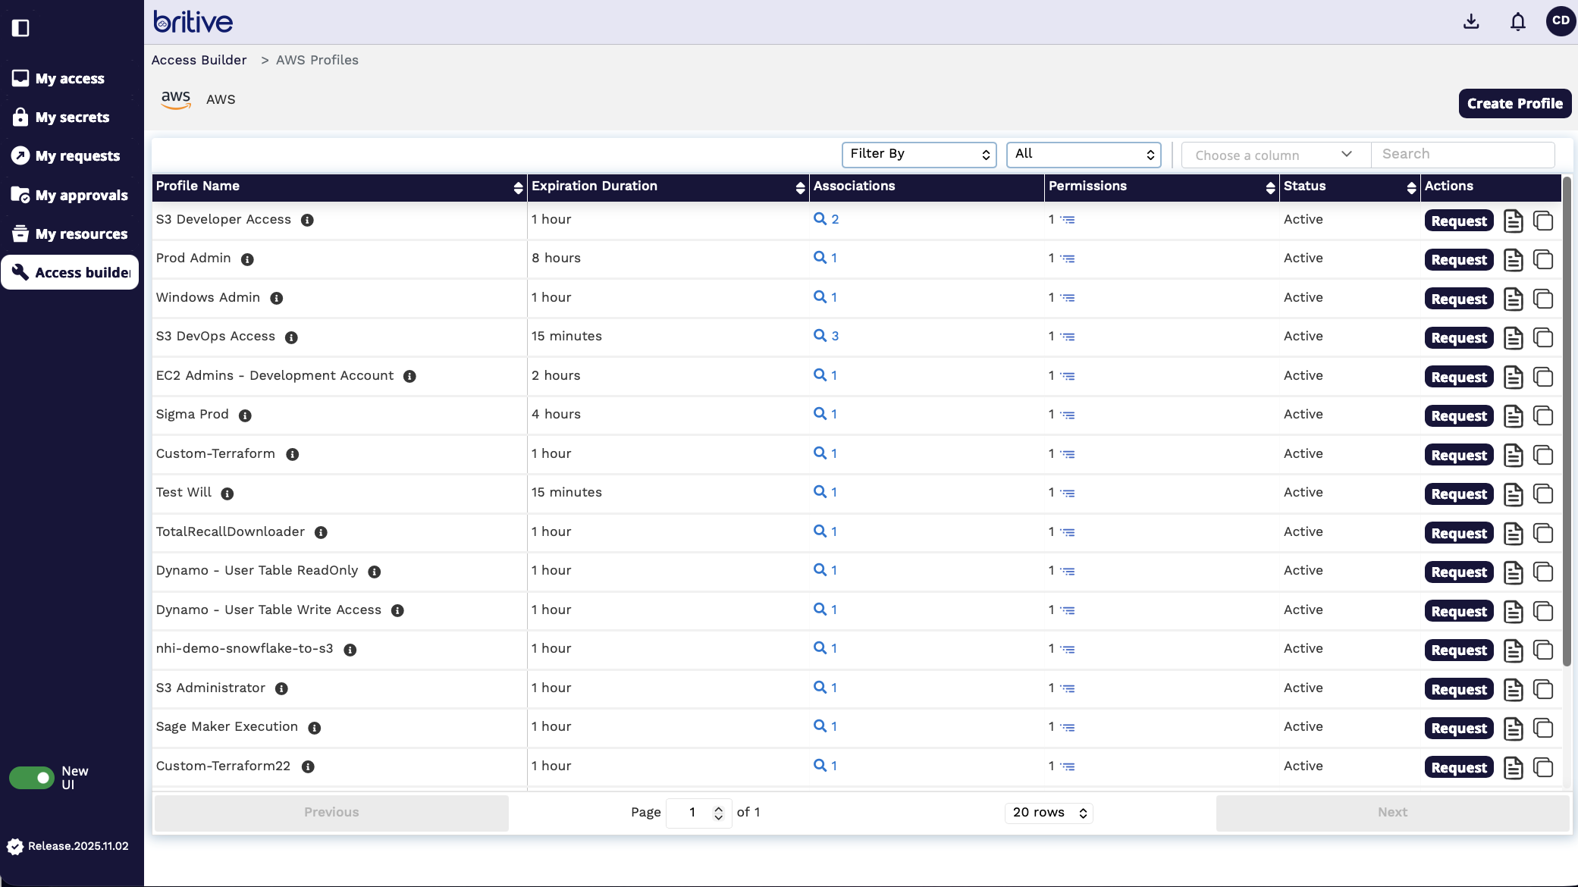The image size is (1578, 887).
Task: Click the download icon in top bar
Action: (1471, 21)
